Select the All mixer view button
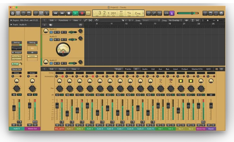 tap(136, 69)
